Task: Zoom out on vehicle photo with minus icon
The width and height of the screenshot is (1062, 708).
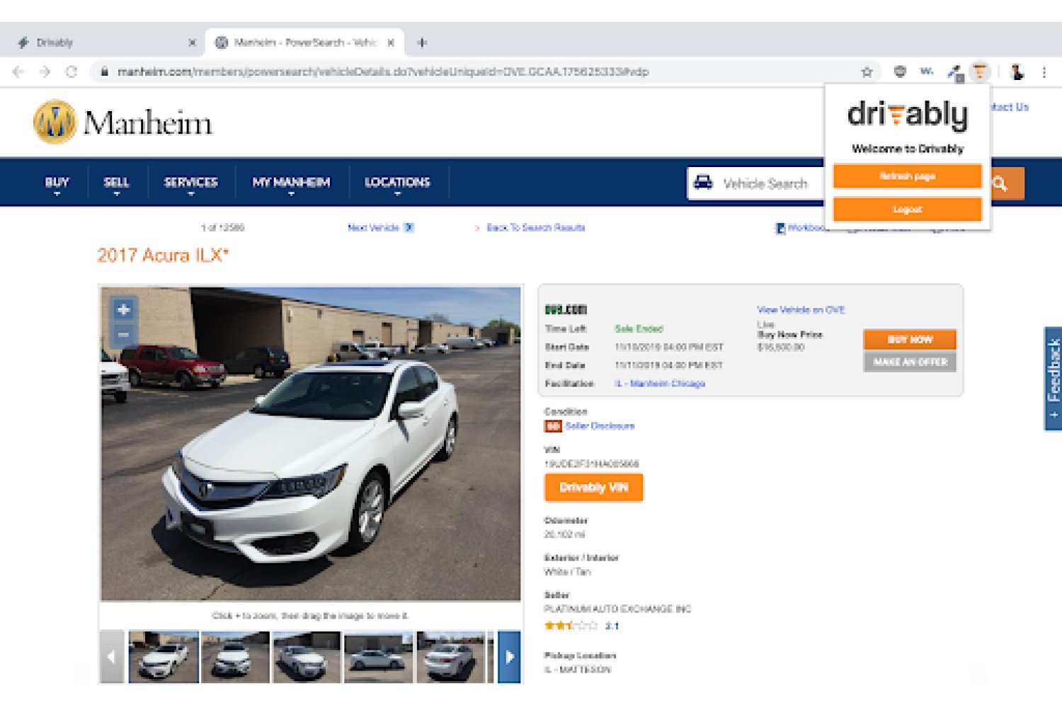Action: tap(123, 333)
